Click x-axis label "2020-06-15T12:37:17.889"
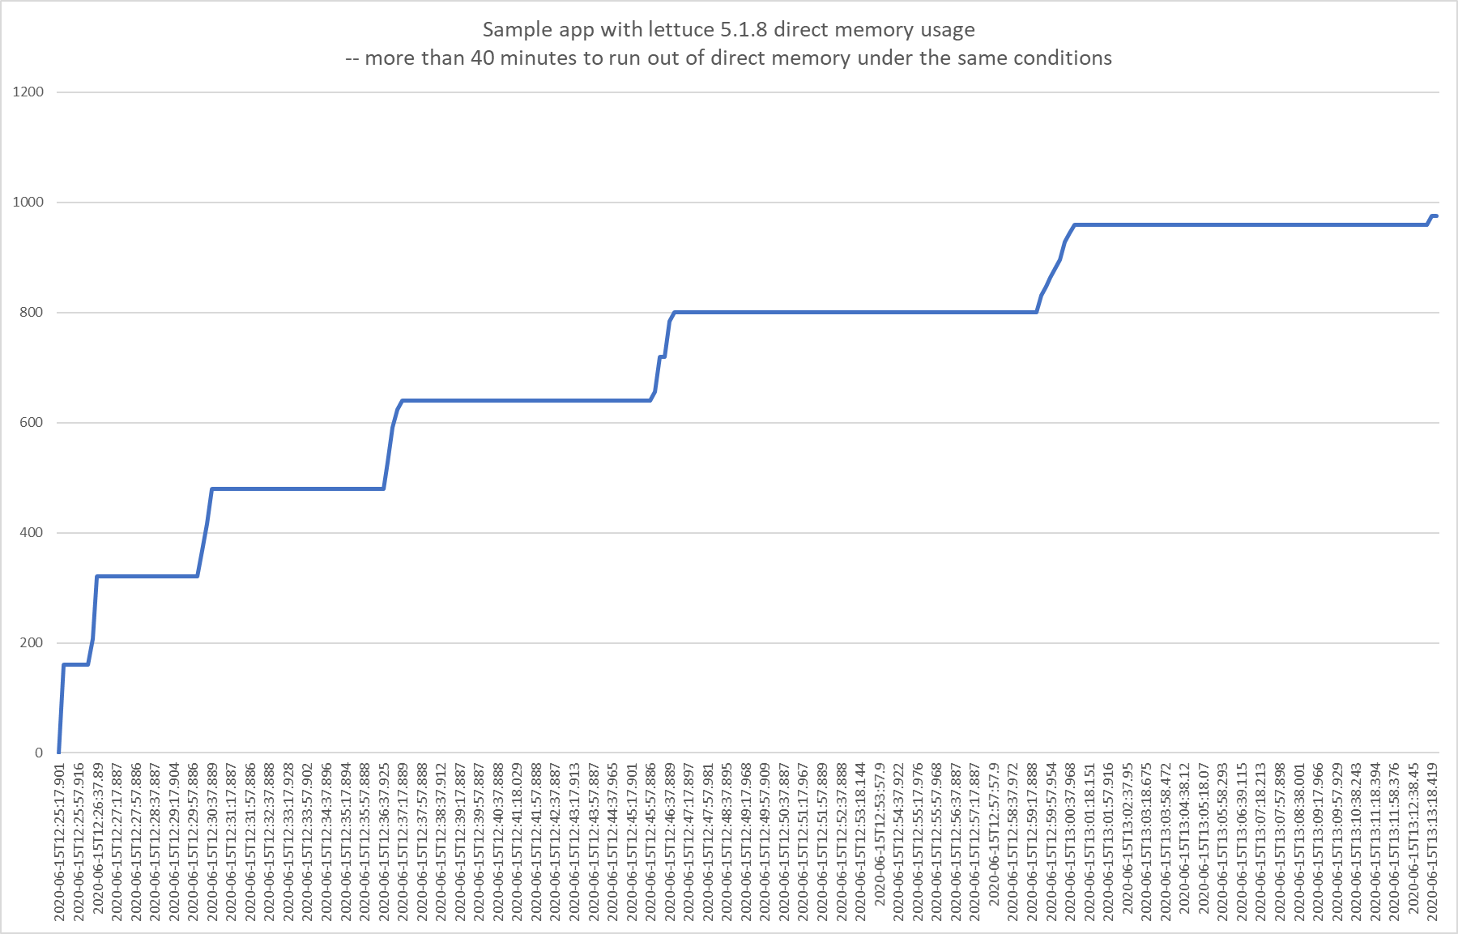The image size is (1458, 934). [x=403, y=842]
